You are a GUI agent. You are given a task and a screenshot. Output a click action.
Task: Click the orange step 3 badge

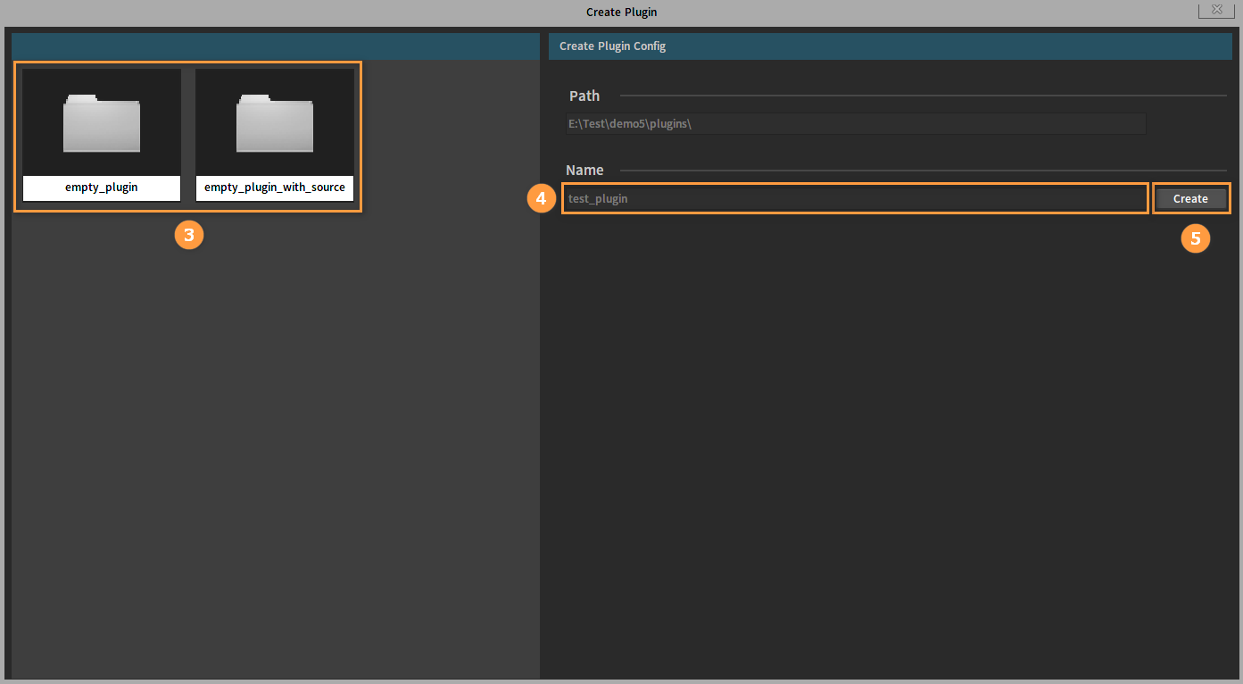pos(188,236)
